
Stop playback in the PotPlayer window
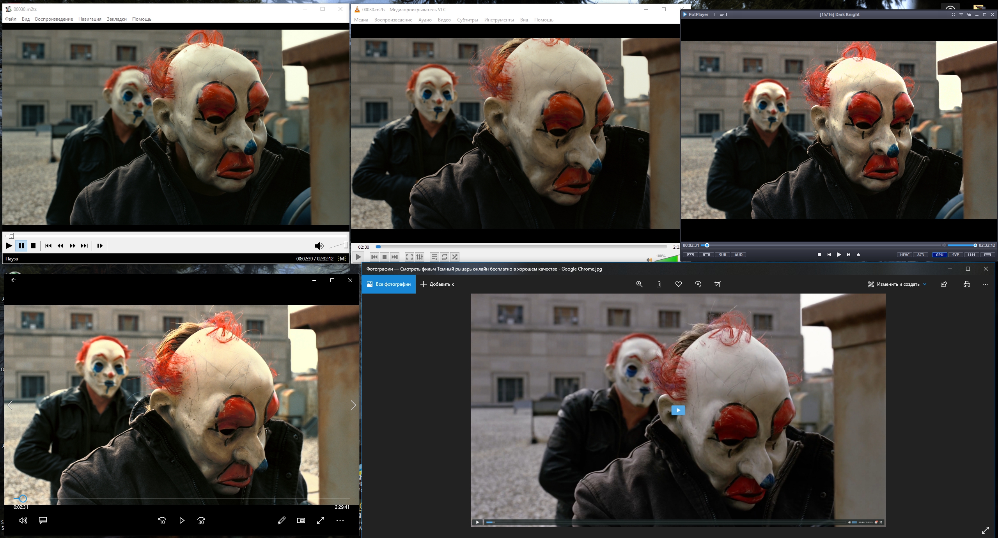[x=819, y=255]
